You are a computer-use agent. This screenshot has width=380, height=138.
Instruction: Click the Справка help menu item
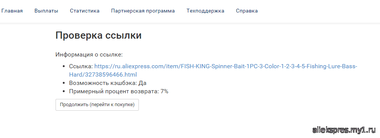(247, 11)
